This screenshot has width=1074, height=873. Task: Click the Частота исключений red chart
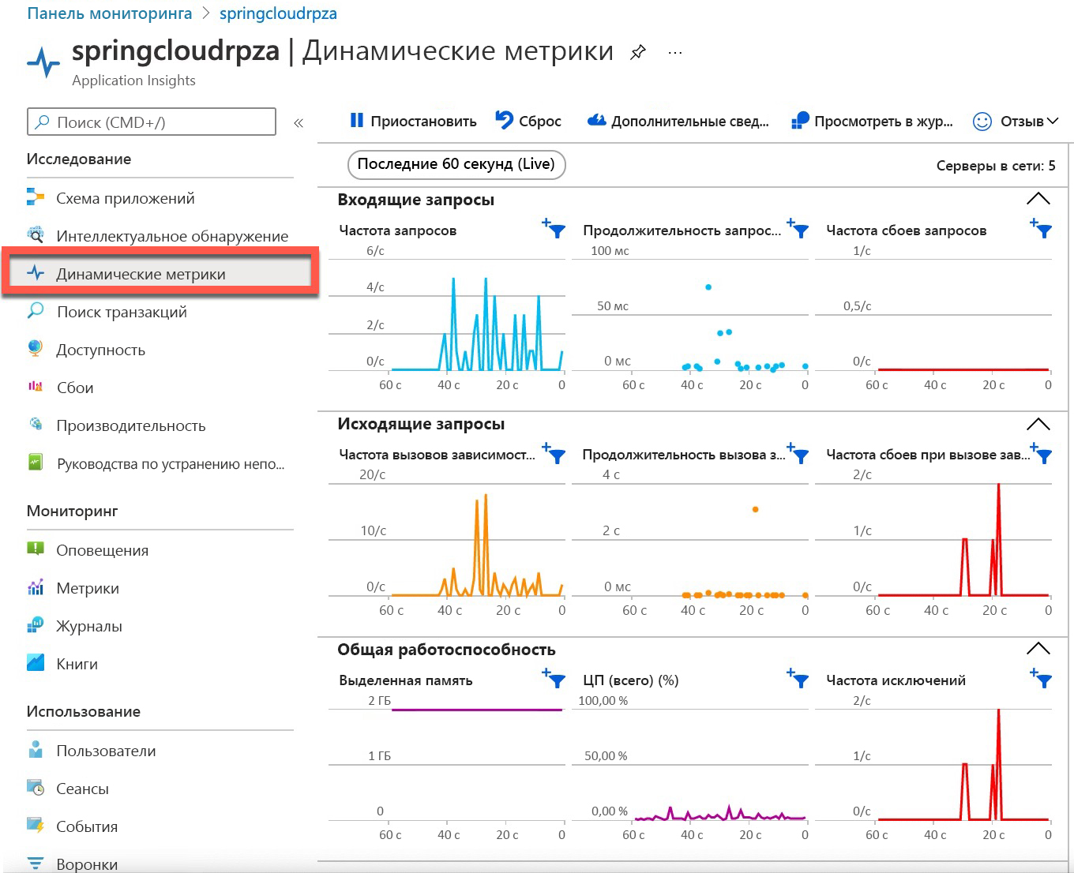click(x=963, y=764)
